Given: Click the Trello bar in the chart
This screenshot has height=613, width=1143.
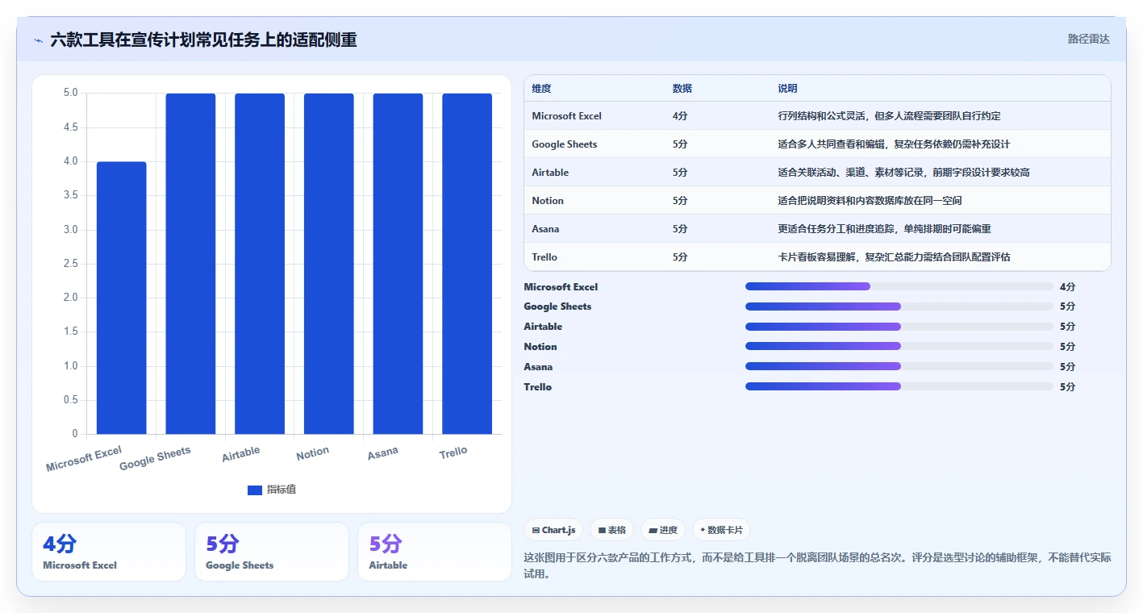Looking at the screenshot, I should pyautogui.click(x=467, y=264).
